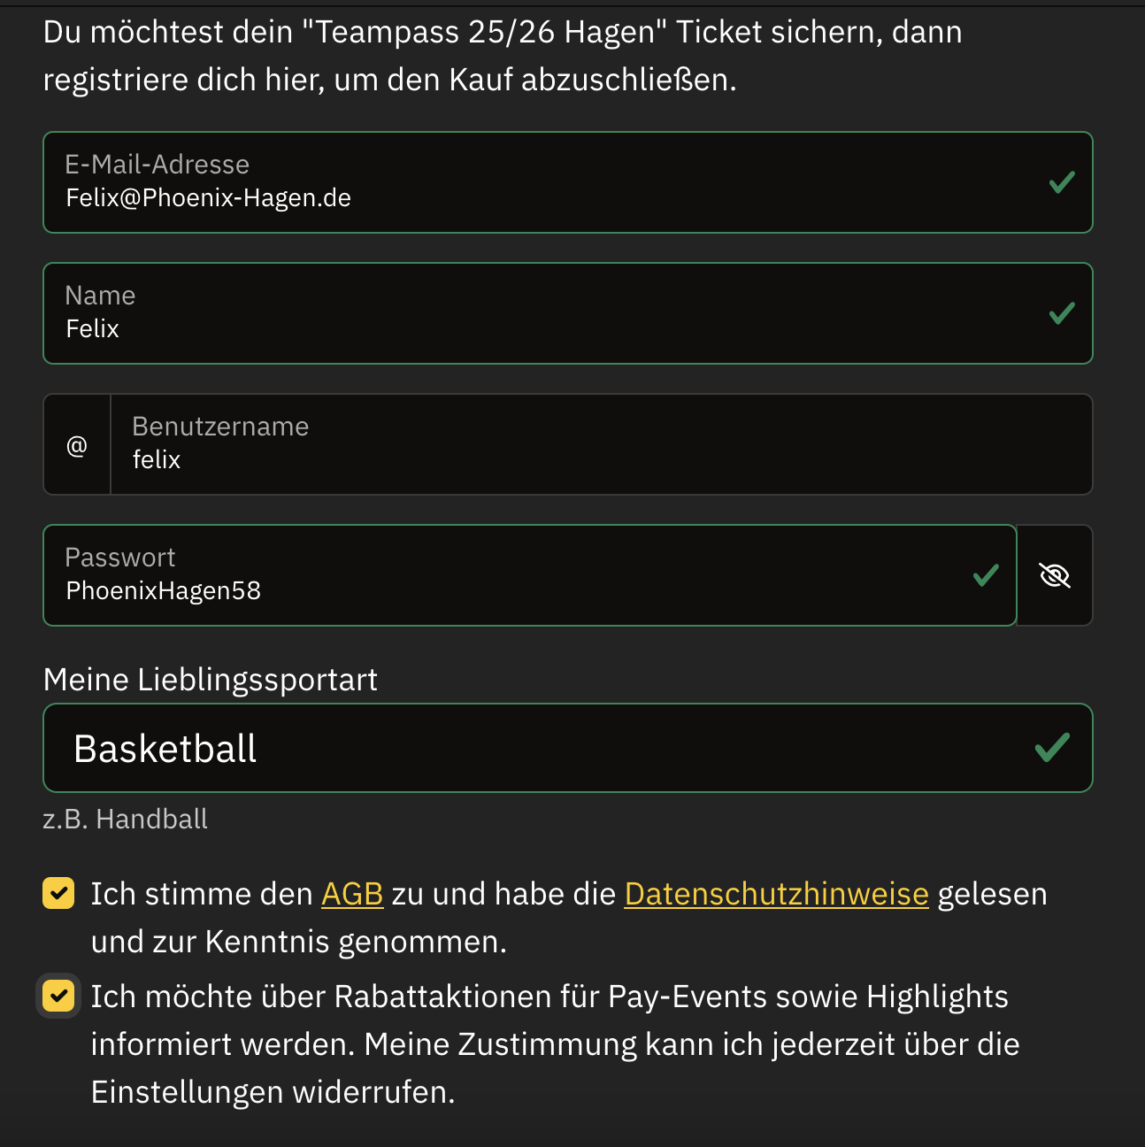Disable the Rabattaktionen newsletter checkbox
This screenshot has width=1145, height=1147.
(x=58, y=997)
